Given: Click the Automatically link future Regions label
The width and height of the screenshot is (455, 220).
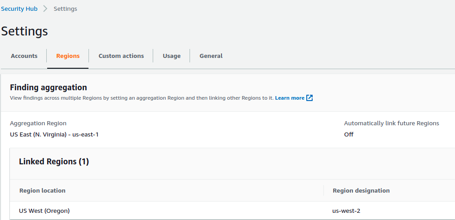Looking at the screenshot, I should (x=391, y=123).
